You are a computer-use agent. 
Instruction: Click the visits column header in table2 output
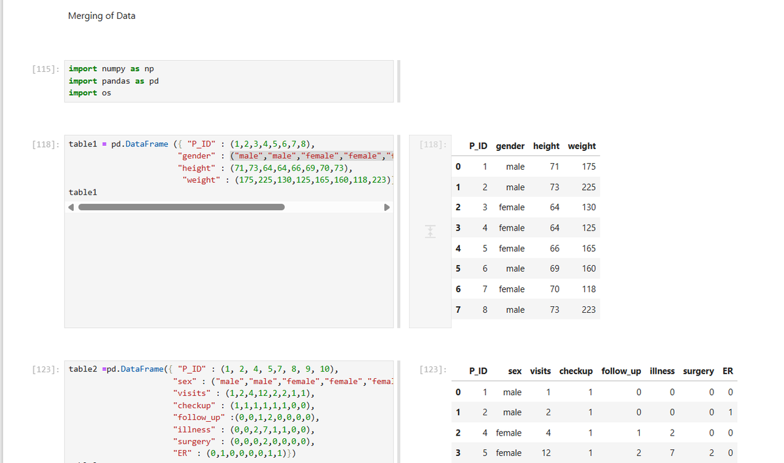click(x=540, y=371)
